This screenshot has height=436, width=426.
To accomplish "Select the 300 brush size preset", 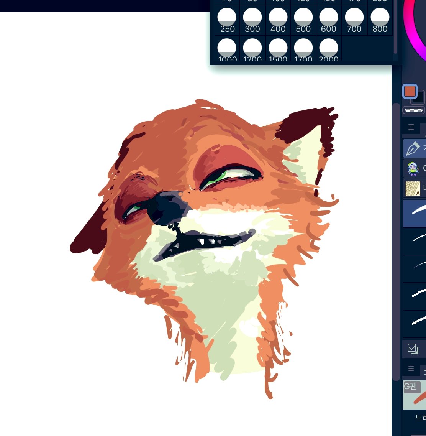I will pyautogui.click(x=252, y=20).
